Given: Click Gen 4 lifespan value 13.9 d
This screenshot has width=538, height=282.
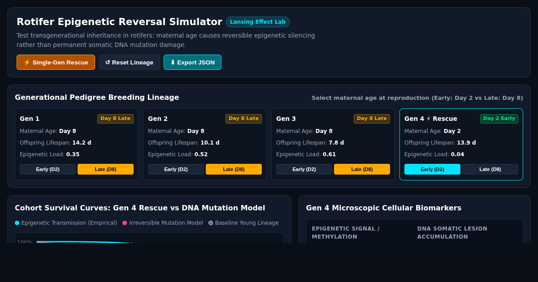Looking at the screenshot, I should click(466, 143).
